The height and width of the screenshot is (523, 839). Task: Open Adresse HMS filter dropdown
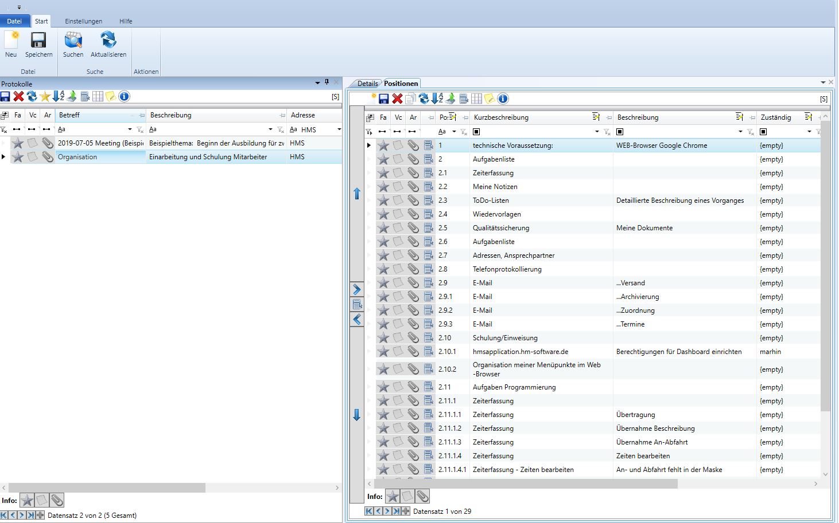(339, 129)
